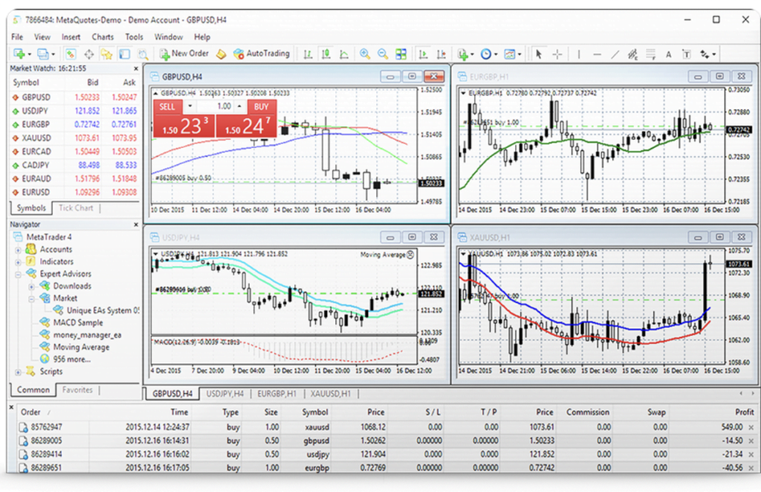Zoom in on the chart
This screenshot has height=492, width=761.
pos(365,54)
